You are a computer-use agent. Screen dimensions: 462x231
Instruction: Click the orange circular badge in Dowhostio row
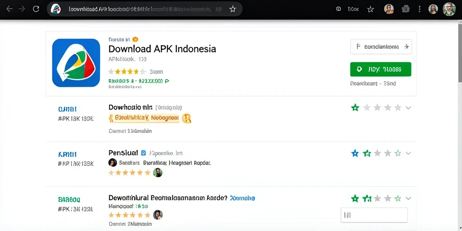(187, 119)
